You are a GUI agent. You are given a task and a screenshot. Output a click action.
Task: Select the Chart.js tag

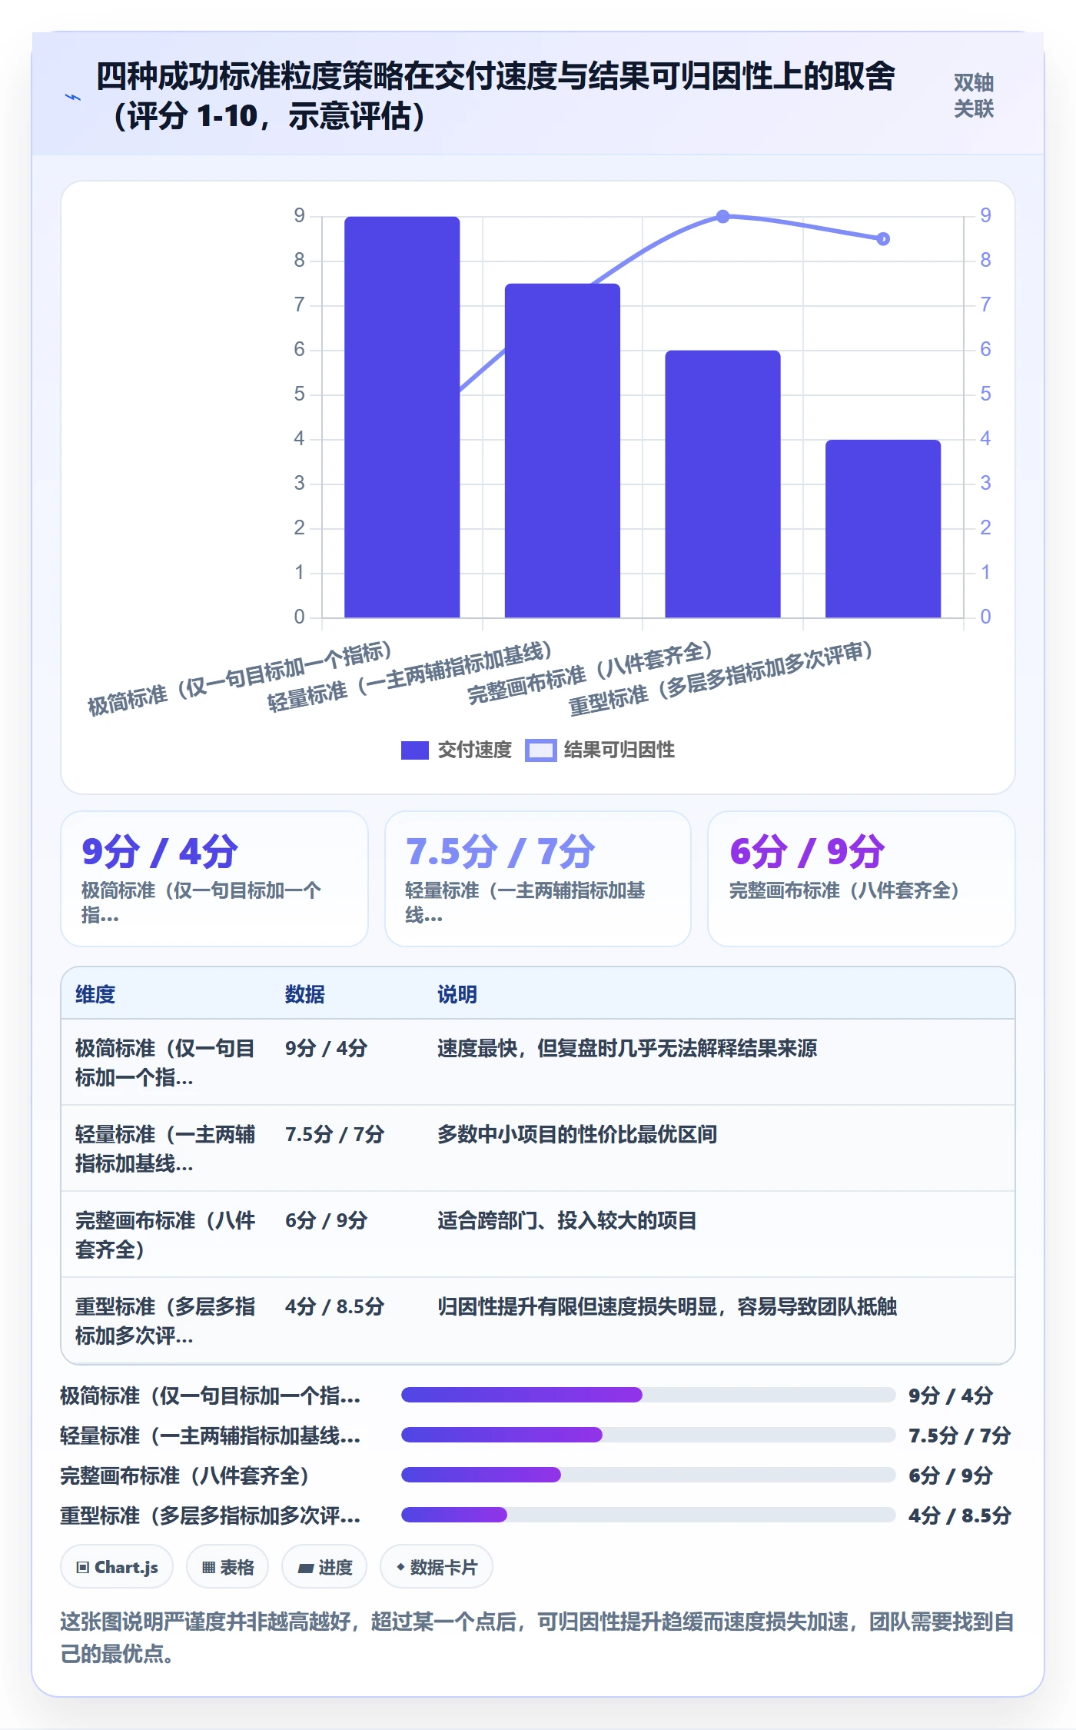(x=117, y=1566)
